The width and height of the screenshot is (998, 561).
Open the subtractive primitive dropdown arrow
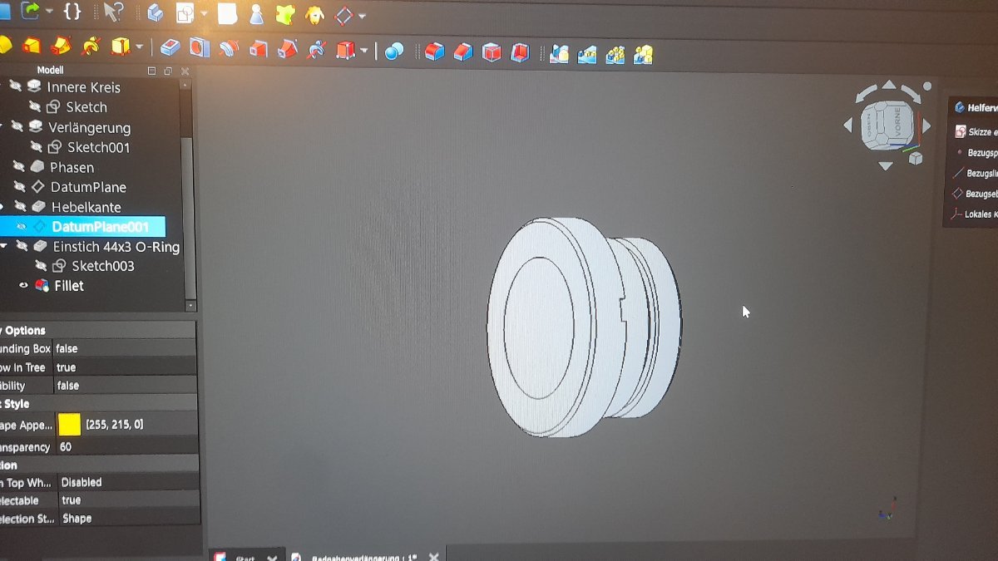pos(364,52)
